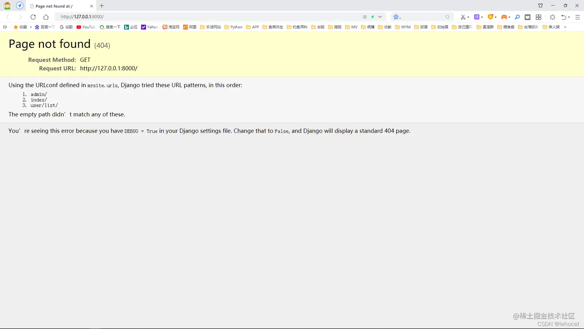Click the blue find magnifier icon
The image size is (584, 329).
[x=517, y=17]
